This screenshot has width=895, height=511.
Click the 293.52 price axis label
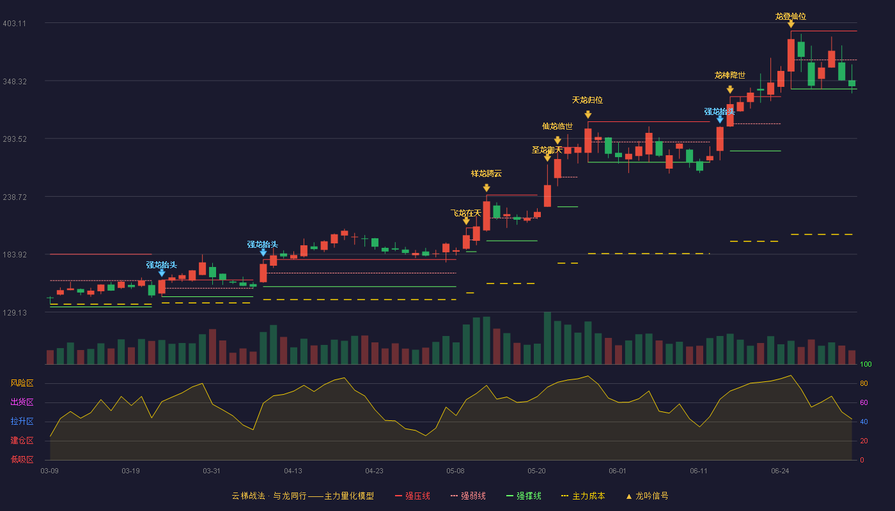14,139
